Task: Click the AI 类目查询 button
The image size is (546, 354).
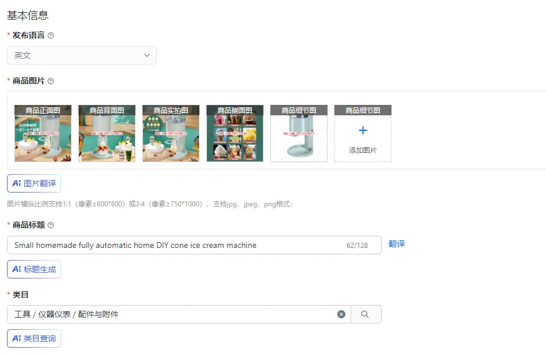Action: 34,338
